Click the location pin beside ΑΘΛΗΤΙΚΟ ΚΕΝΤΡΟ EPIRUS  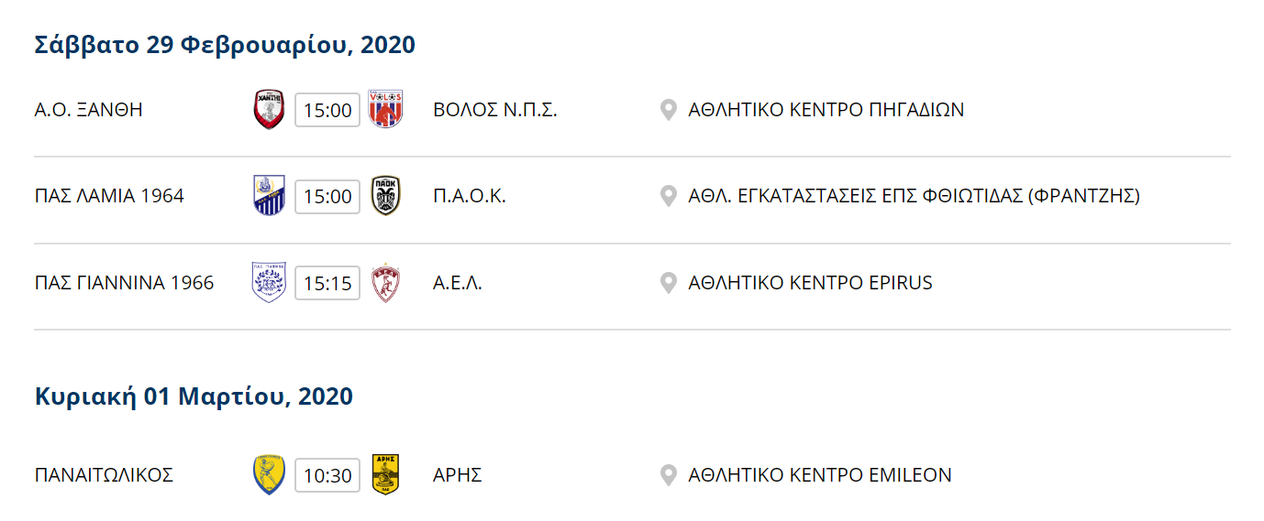pos(669,283)
